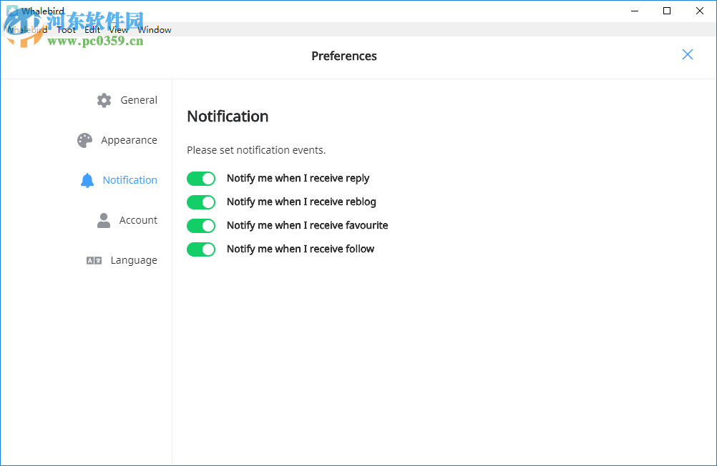Switch off the follow notification toggle

coord(201,249)
